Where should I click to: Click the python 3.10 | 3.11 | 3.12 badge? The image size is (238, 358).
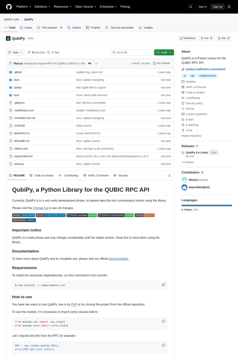click(x=50, y=215)
